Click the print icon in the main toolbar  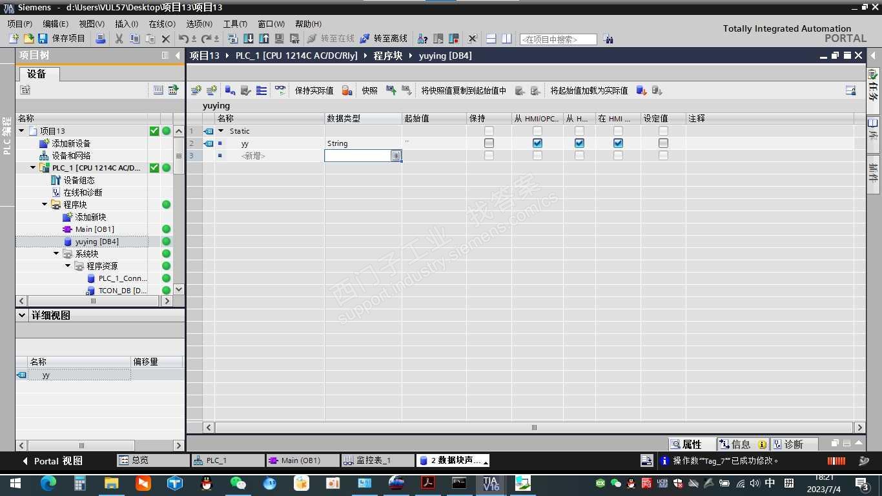[x=100, y=39]
